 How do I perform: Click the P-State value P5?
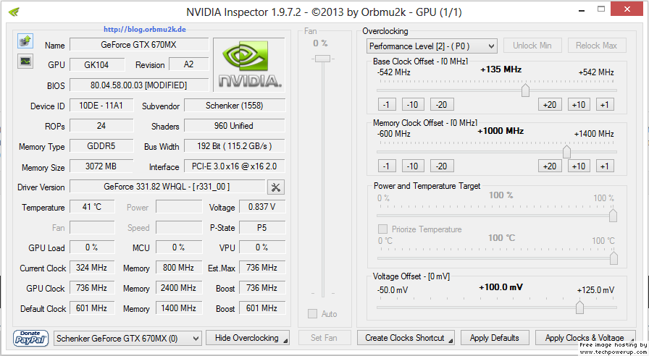click(262, 227)
